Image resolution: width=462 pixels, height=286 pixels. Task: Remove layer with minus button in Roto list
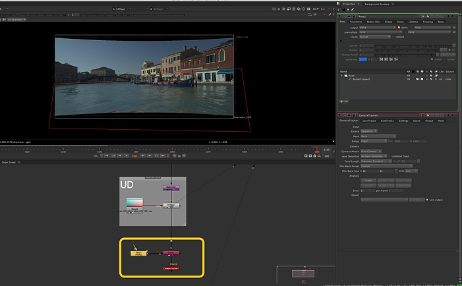click(x=346, y=101)
